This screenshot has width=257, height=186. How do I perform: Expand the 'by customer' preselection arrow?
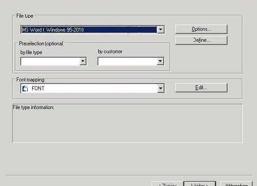click(x=160, y=61)
